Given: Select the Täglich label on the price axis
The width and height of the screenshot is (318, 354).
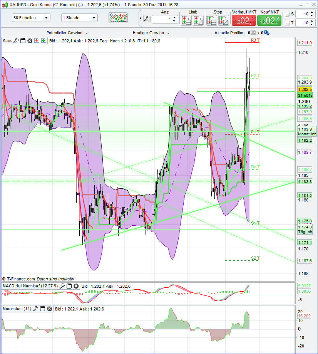Looking at the screenshot, I should coord(305,232).
